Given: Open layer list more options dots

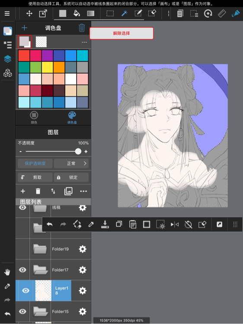Looking at the screenshot, I should pyautogui.click(x=83, y=191).
